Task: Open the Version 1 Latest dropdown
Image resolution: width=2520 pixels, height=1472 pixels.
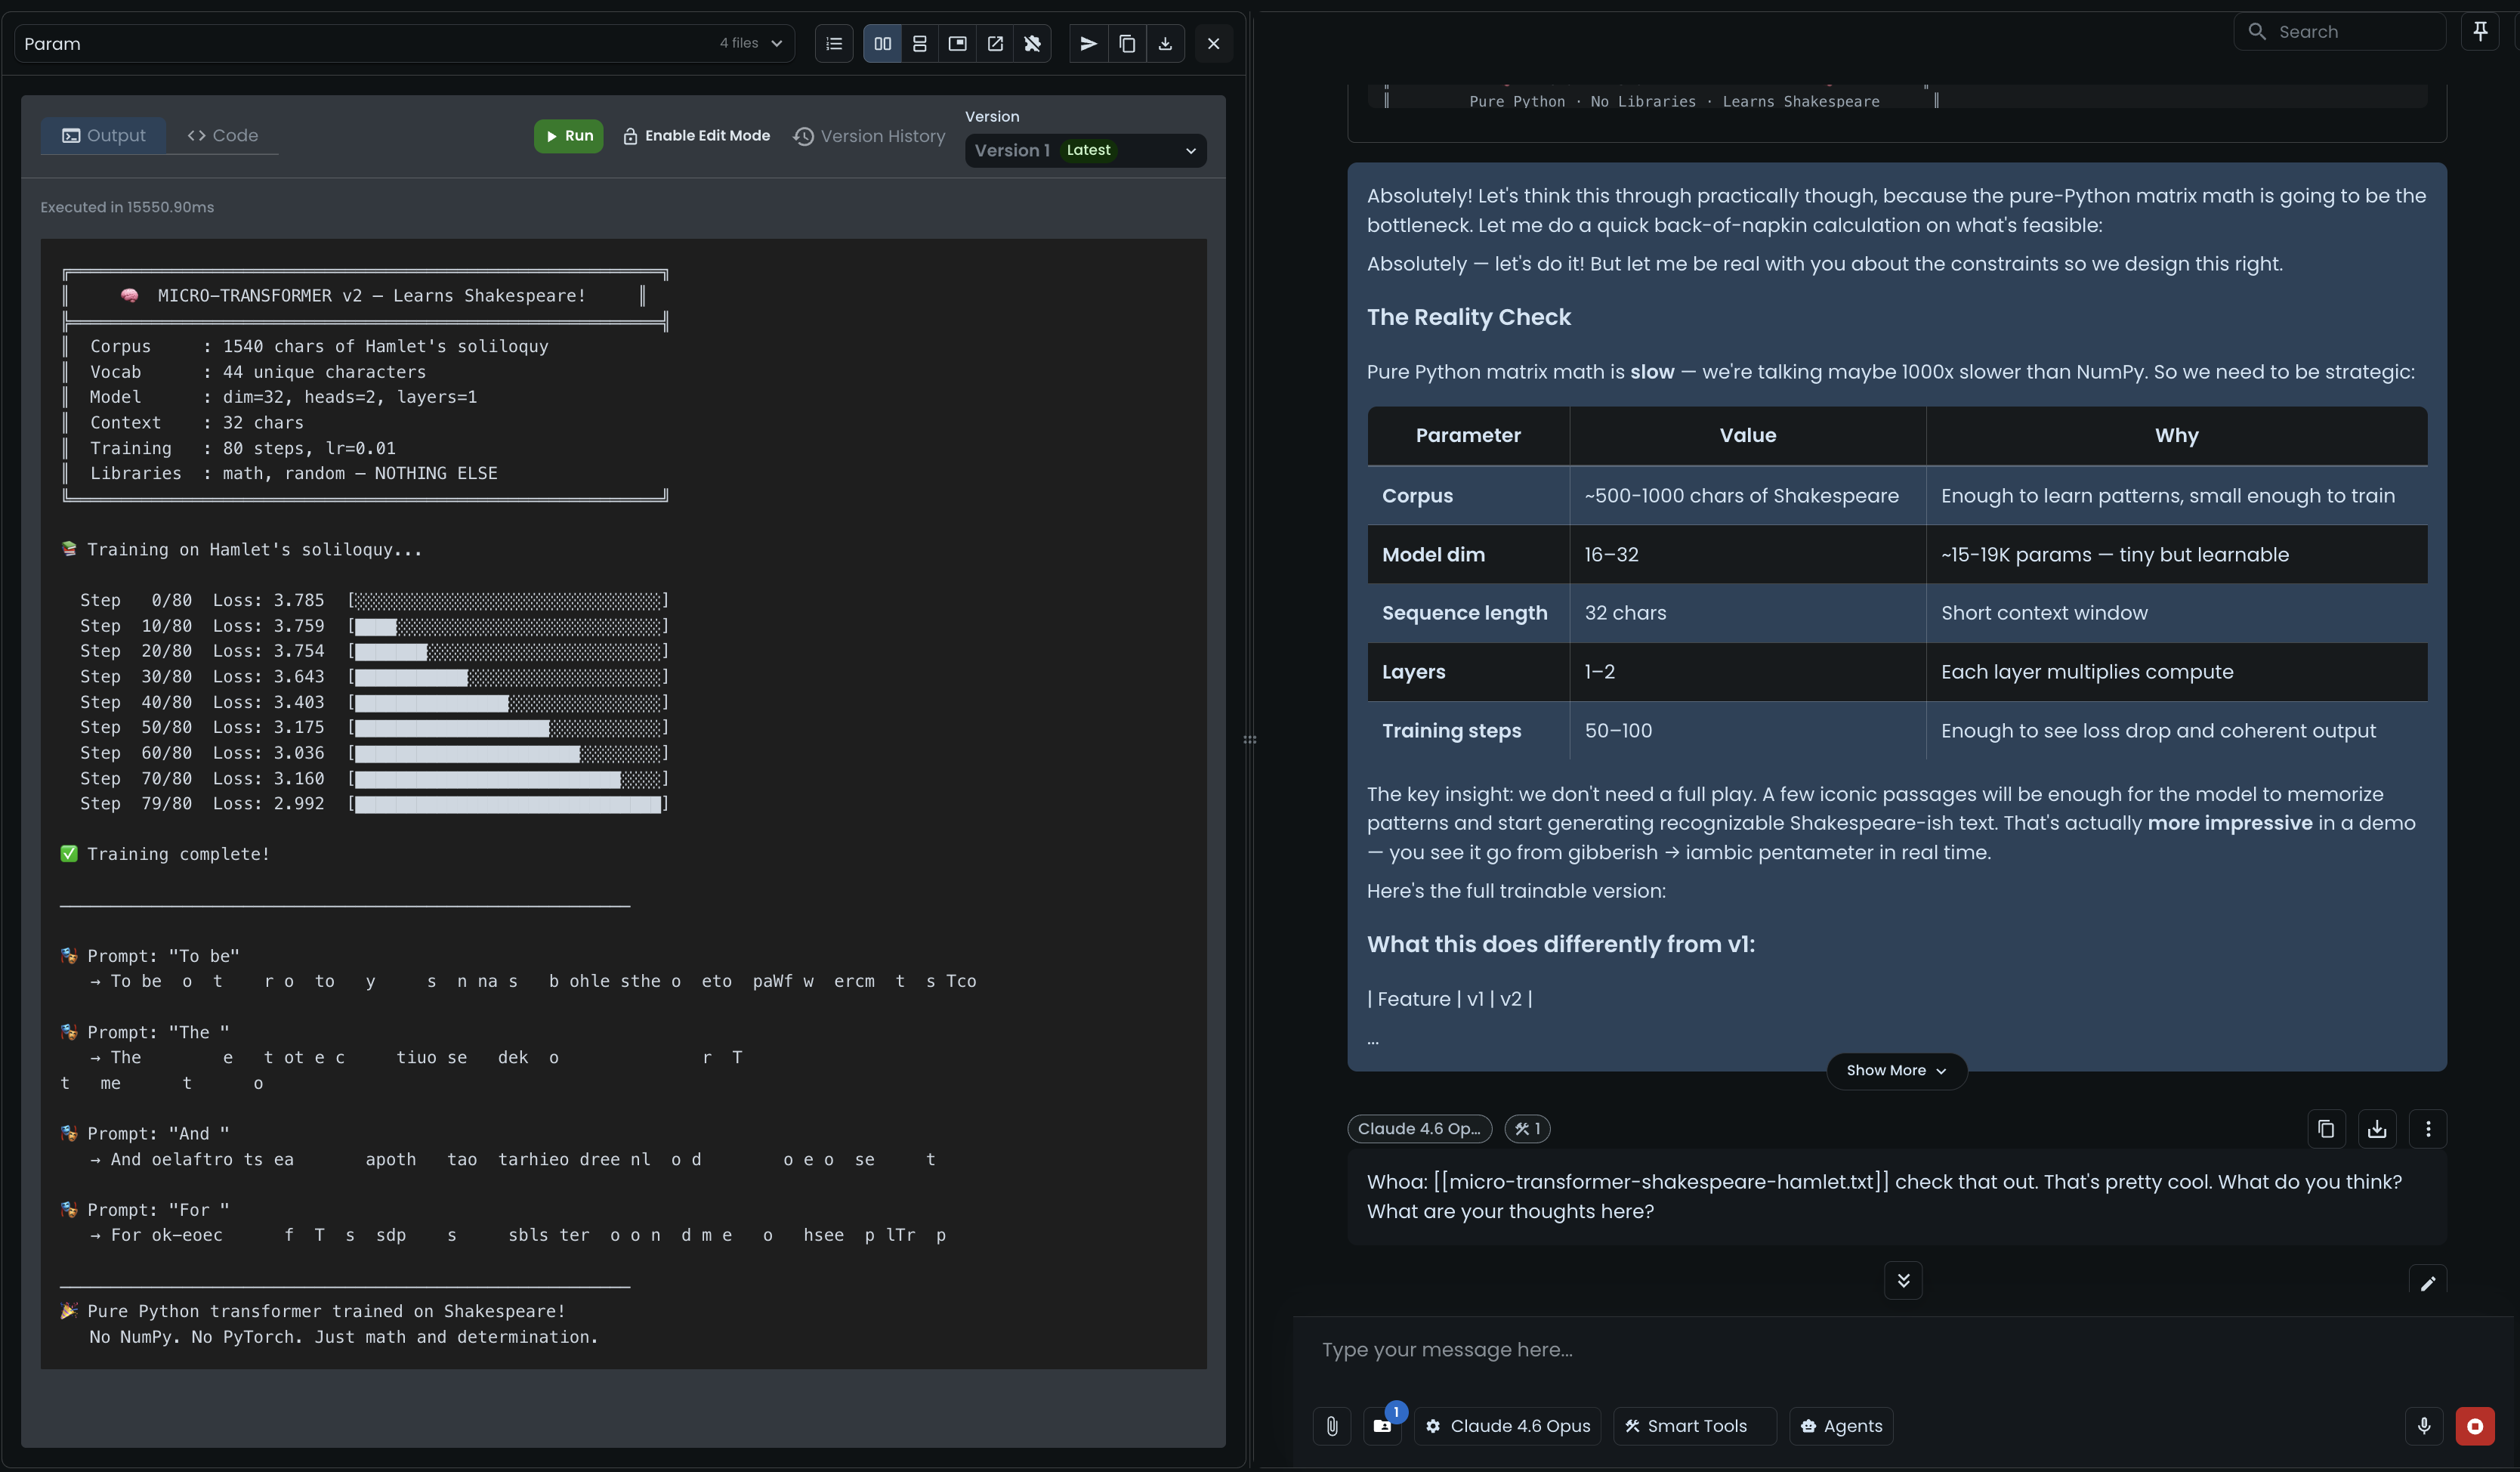Action: 1085,151
